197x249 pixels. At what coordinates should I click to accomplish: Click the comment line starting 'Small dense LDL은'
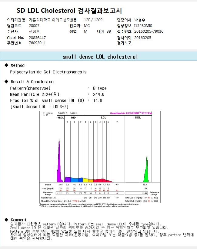coord(89,228)
